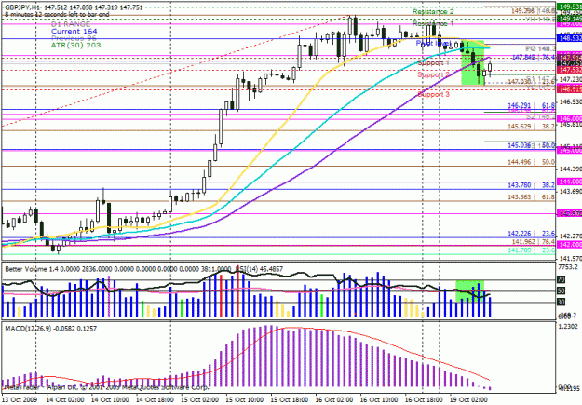Select the '142.226 23.6' Fibonacci label
The width and height of the screenshot is (582, 405).
pos(531,234)
